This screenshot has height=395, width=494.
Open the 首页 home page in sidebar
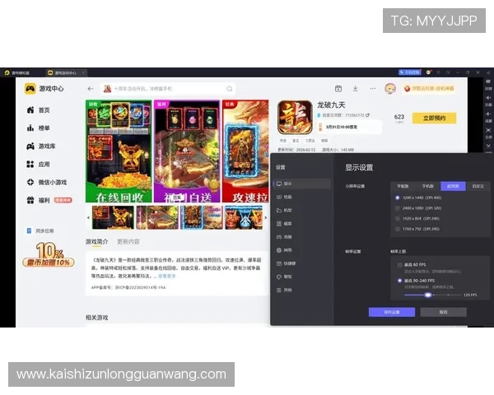point(38,110)
